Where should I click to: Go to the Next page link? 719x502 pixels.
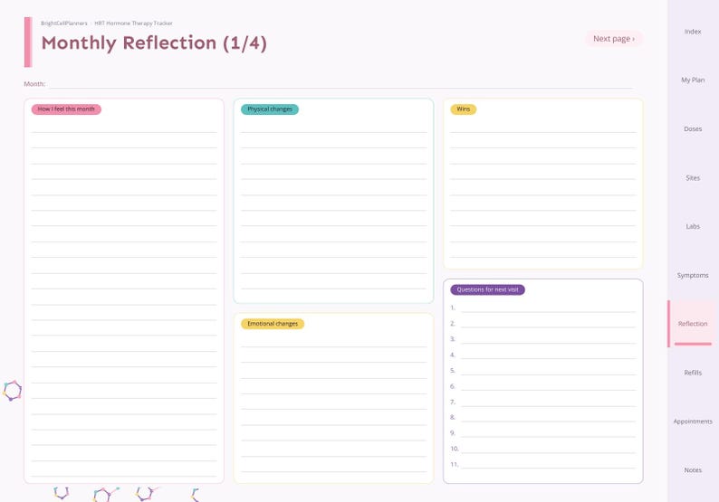[x=614, y=39]
